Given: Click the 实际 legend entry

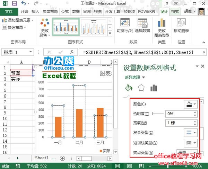Looking at the screenshot, I should (105, 151).
